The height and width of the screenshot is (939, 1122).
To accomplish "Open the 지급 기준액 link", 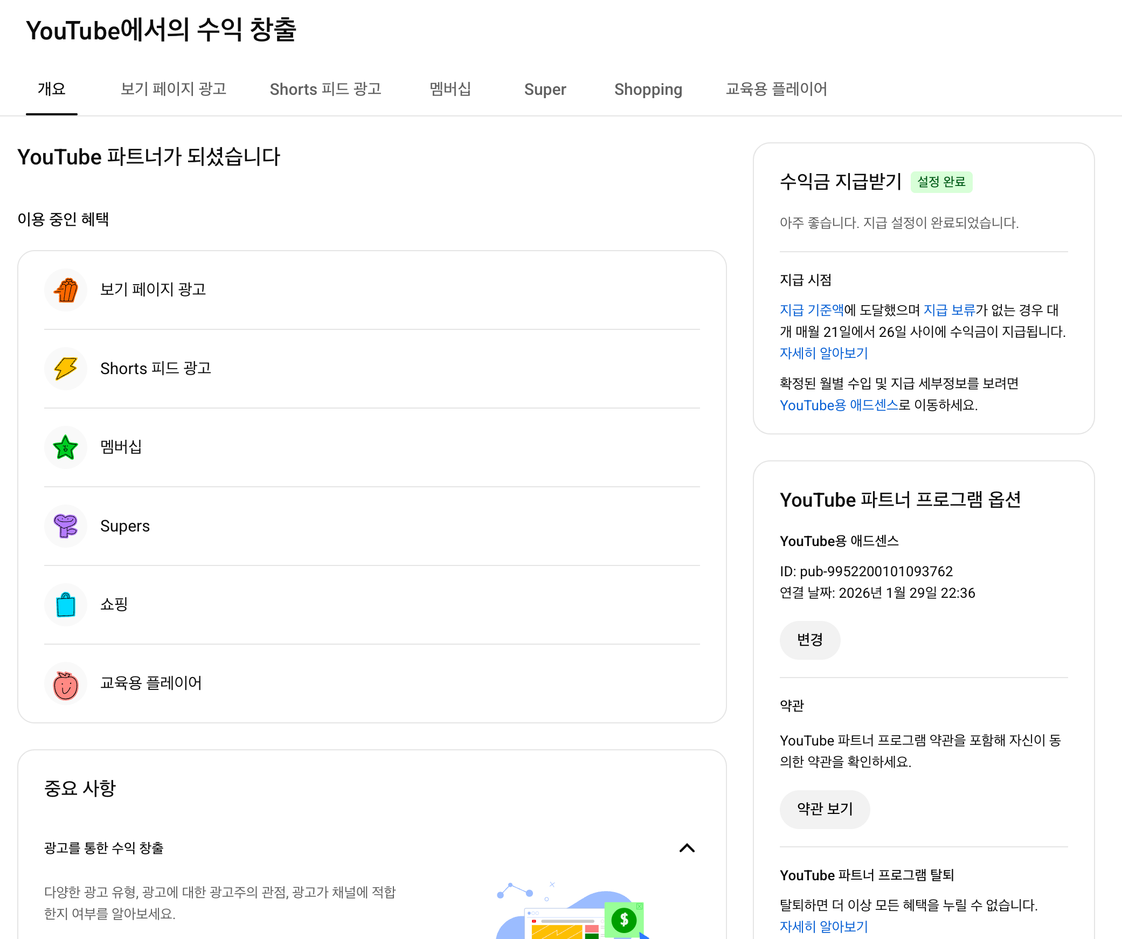I will click(x=811, y=310).
